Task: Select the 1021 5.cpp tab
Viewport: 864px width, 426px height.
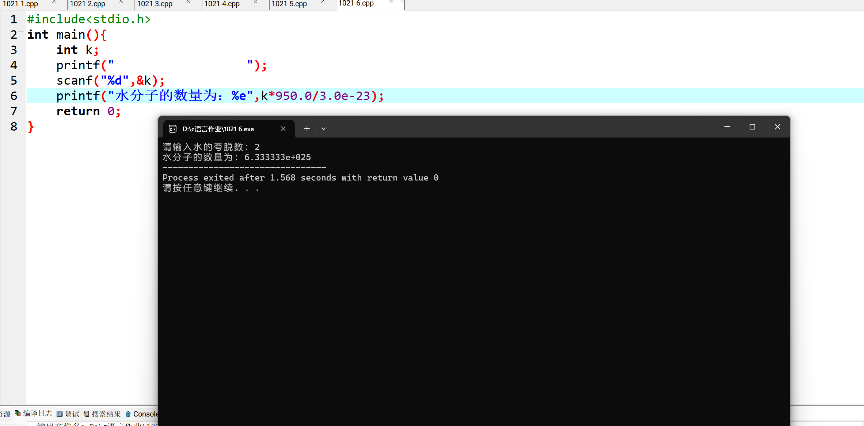Action: pos(289,4)
